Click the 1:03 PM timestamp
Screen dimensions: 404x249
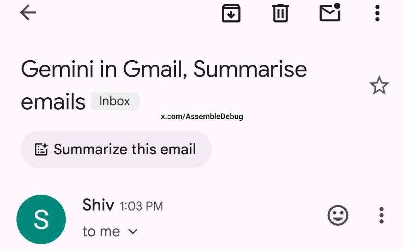141,205
